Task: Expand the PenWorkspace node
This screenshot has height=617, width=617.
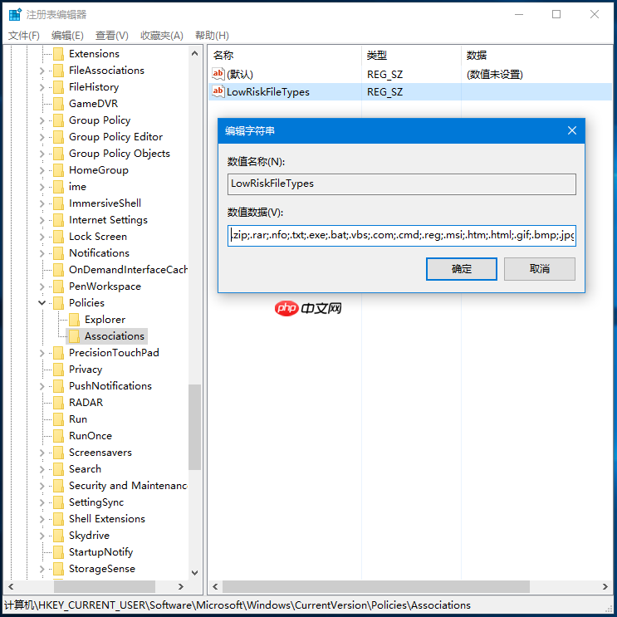Action: tap(42, 286)
